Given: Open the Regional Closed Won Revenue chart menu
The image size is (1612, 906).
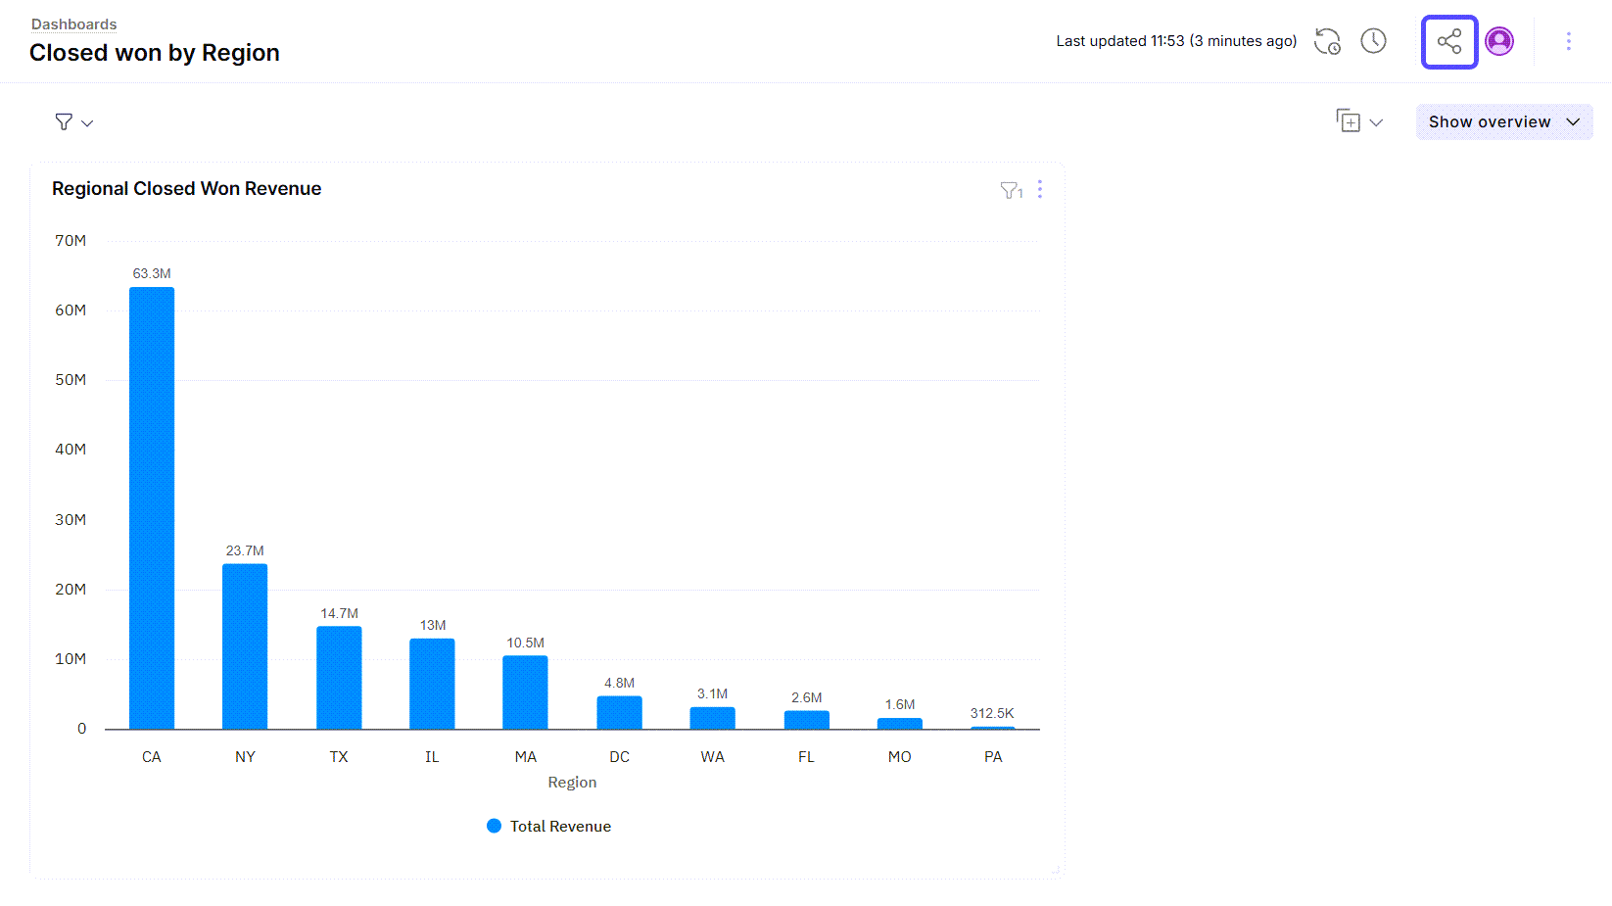Looking at the screenshot, I should point(1040,189).
